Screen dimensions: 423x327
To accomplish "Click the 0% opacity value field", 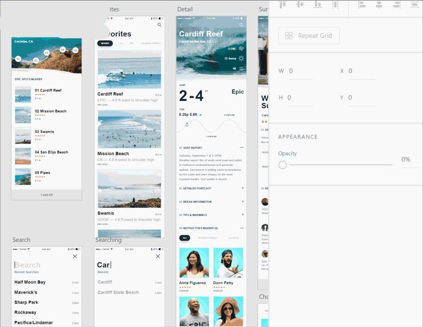I will click(x=409, y=160).
